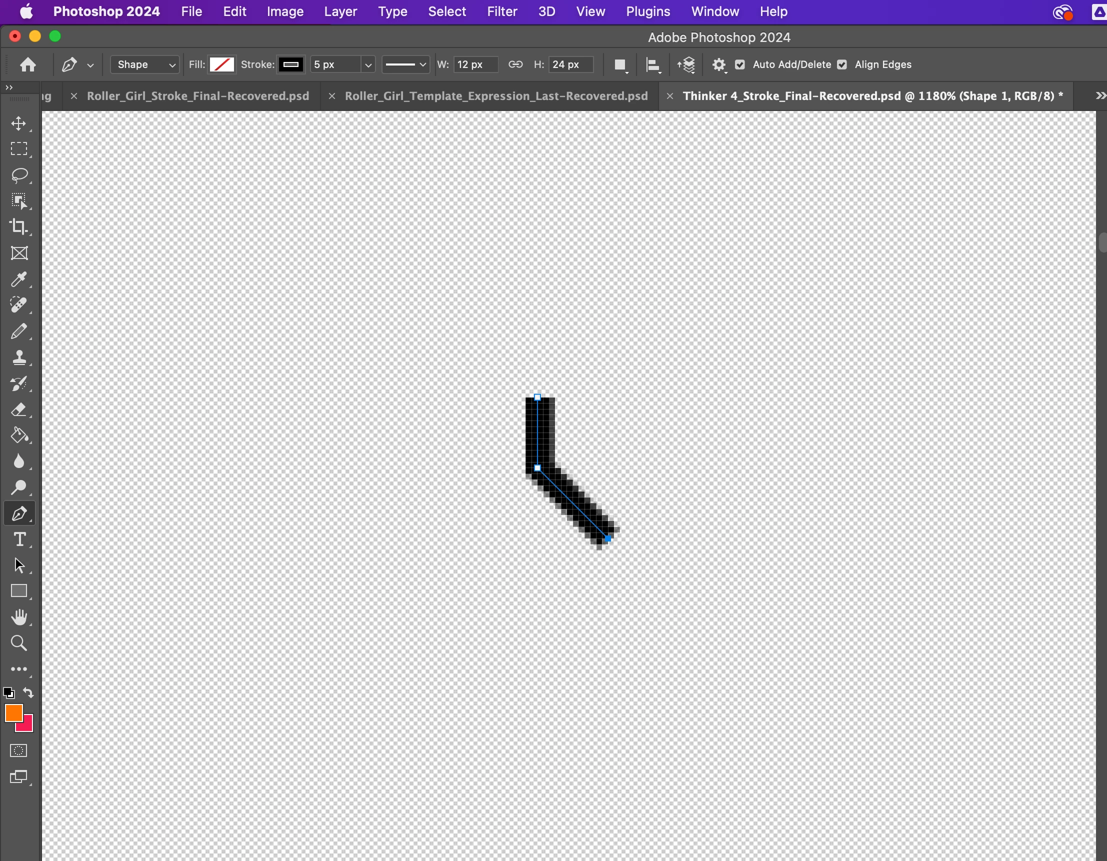Select the Hand tool

pyautogui.click(x=19, y=617)
